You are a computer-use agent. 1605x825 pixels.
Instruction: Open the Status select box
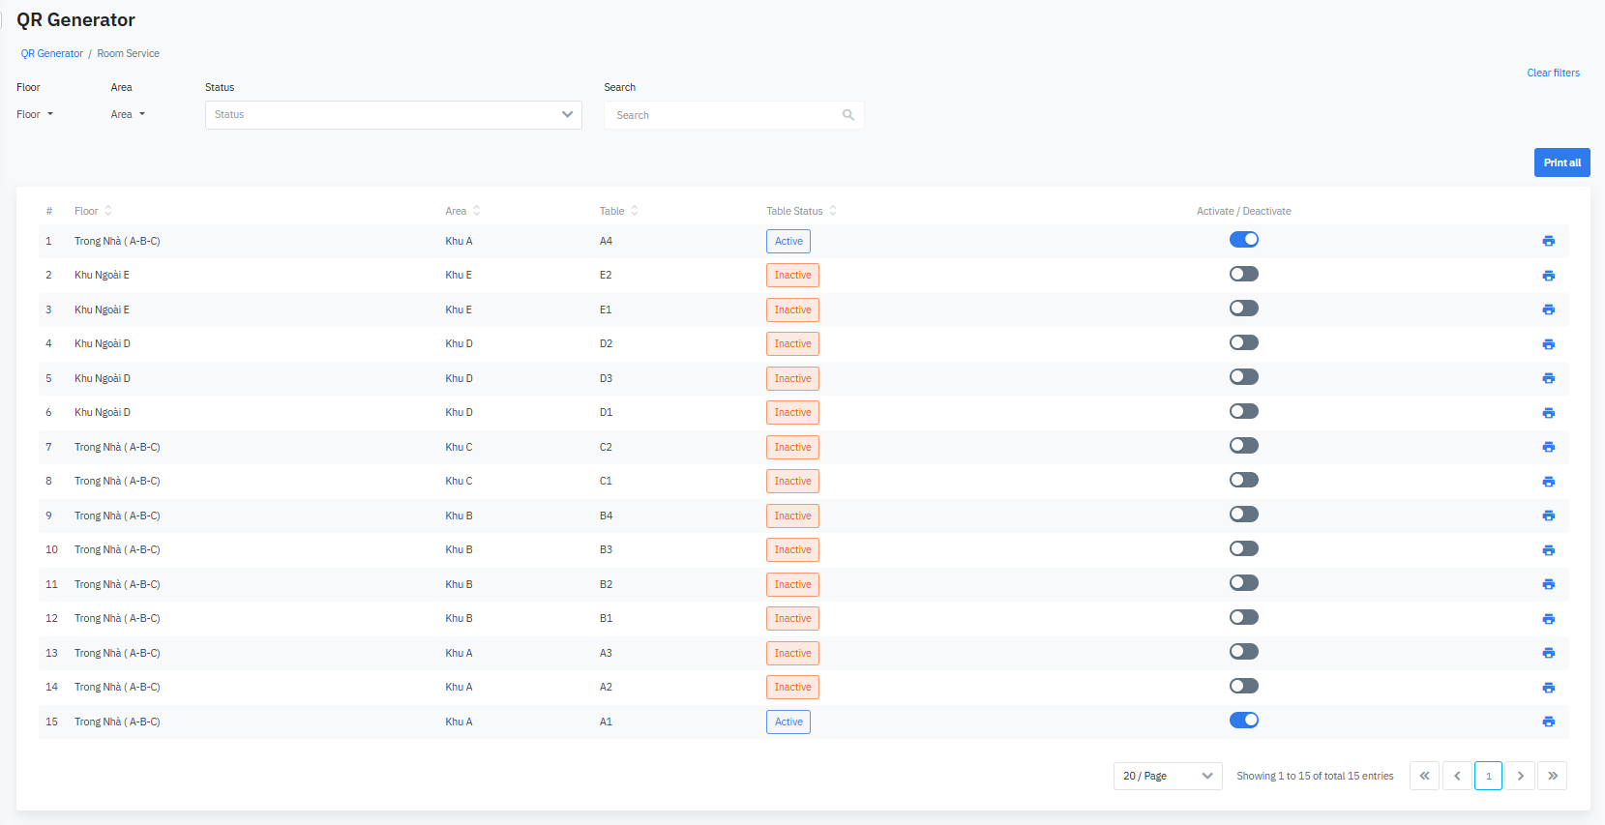(393, 115)
